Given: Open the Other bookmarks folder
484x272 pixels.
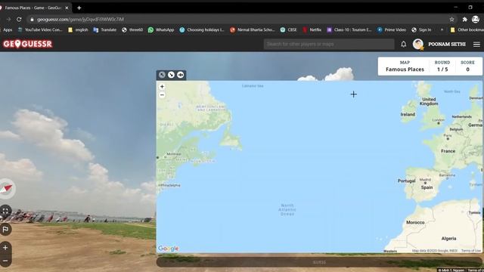Looking at the screenshot, I should coord(467,30).
